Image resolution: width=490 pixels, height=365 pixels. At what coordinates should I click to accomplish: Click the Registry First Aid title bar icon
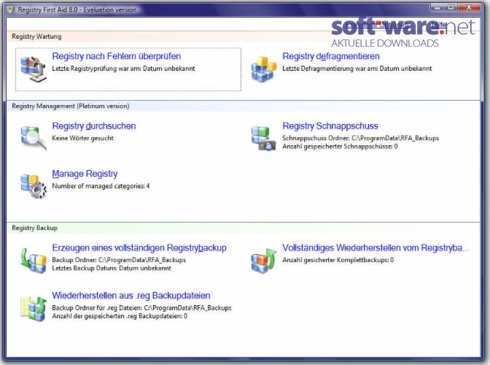11,9
